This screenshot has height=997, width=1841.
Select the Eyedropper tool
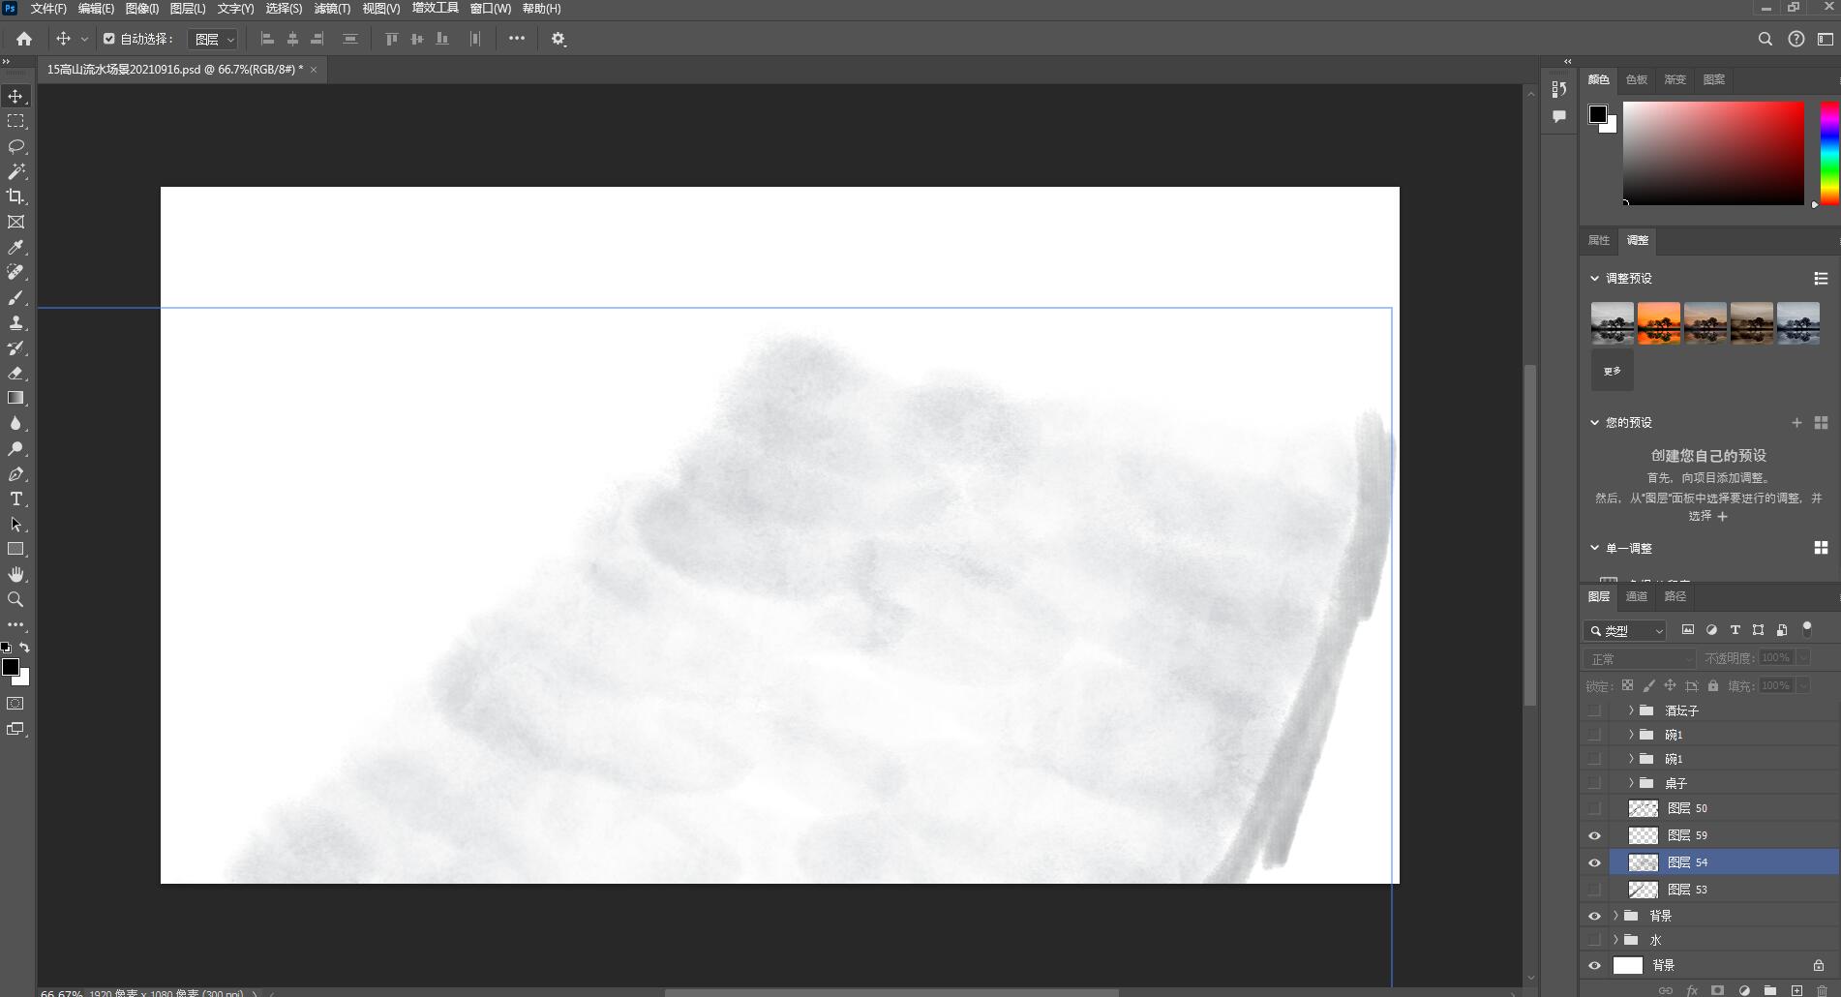tap(15, 248)
